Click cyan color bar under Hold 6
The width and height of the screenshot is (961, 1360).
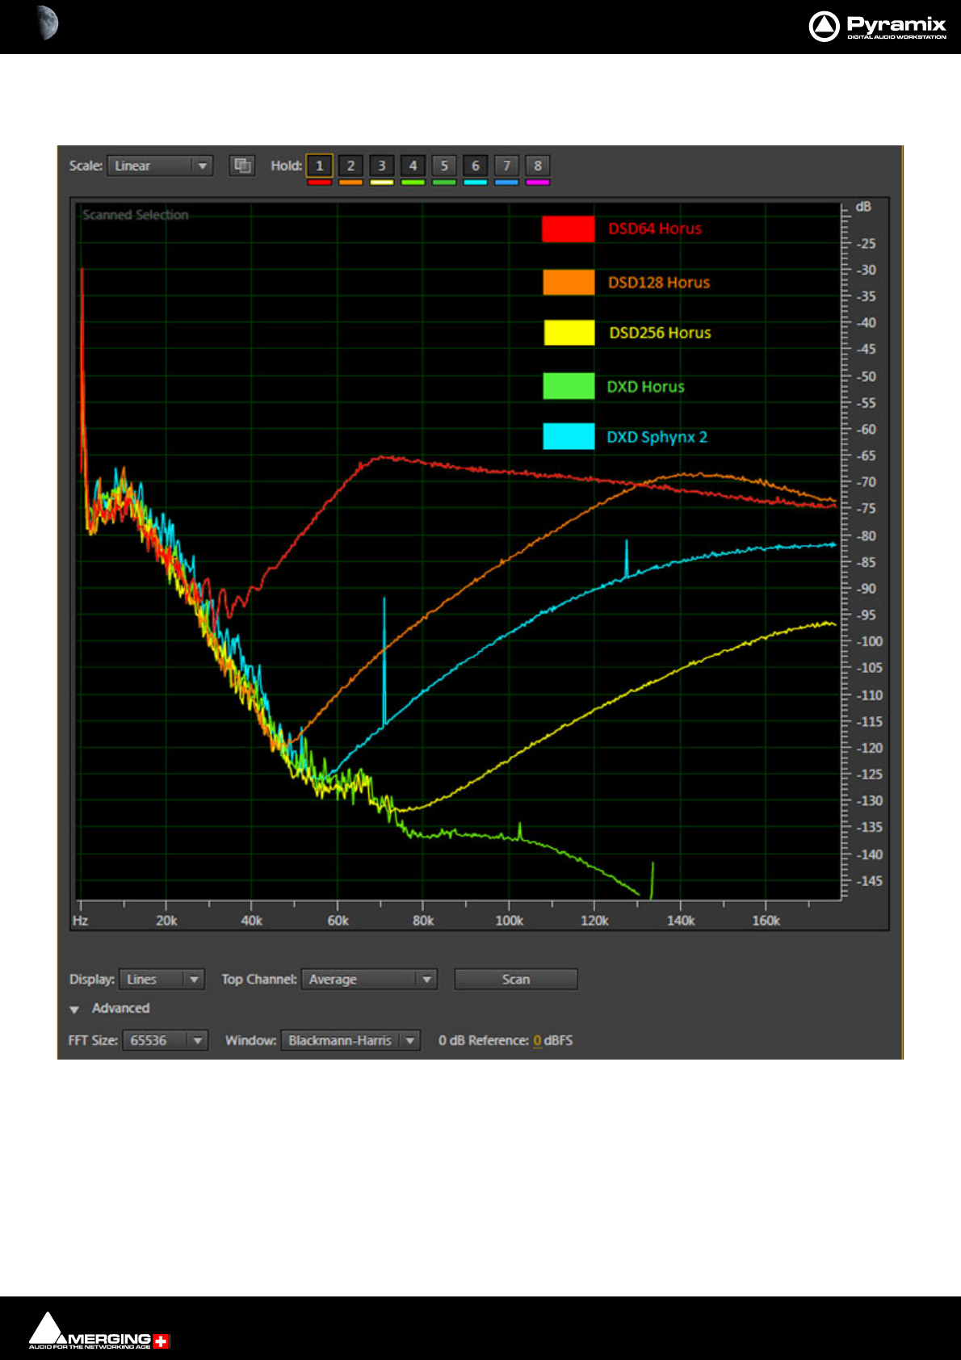pyautogui.click(x=476, y=183)
